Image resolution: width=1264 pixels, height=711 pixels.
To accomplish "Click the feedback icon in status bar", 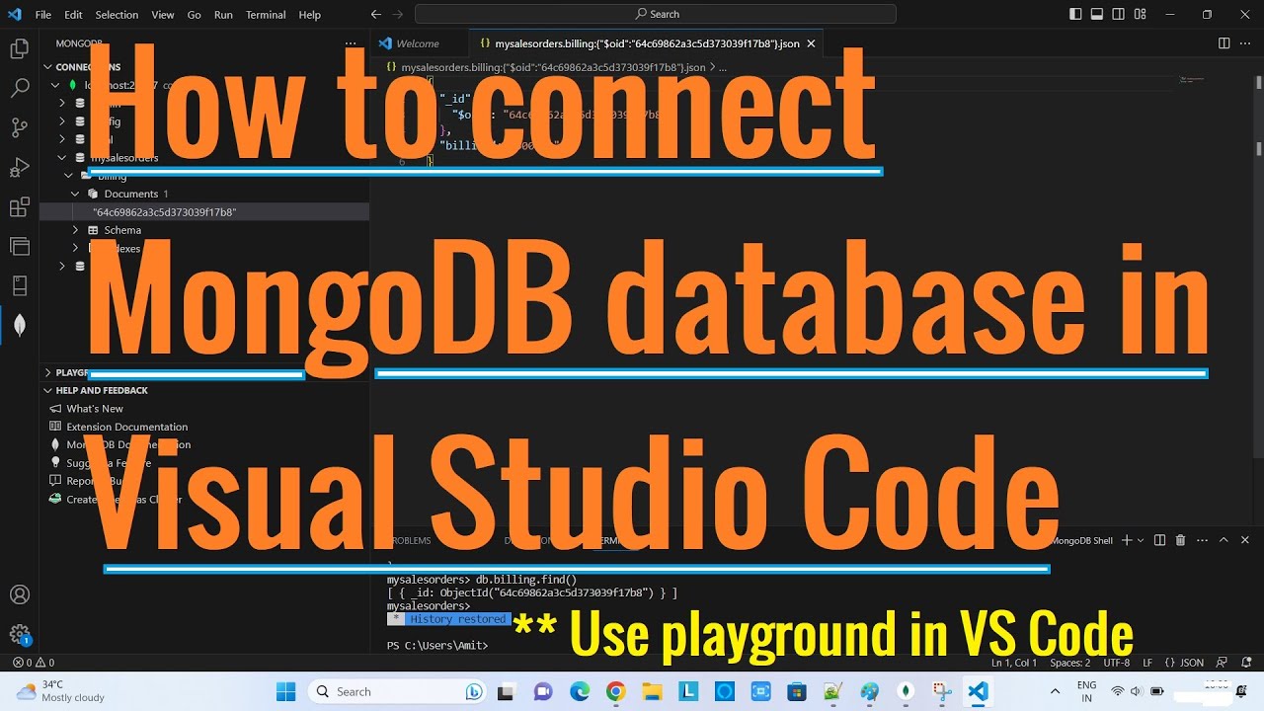I will pyautogui.click(x=1224, y=663).
